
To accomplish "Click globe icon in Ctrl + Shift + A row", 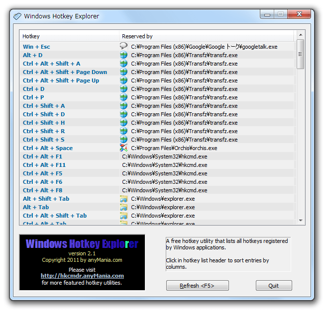I will 123,106.
